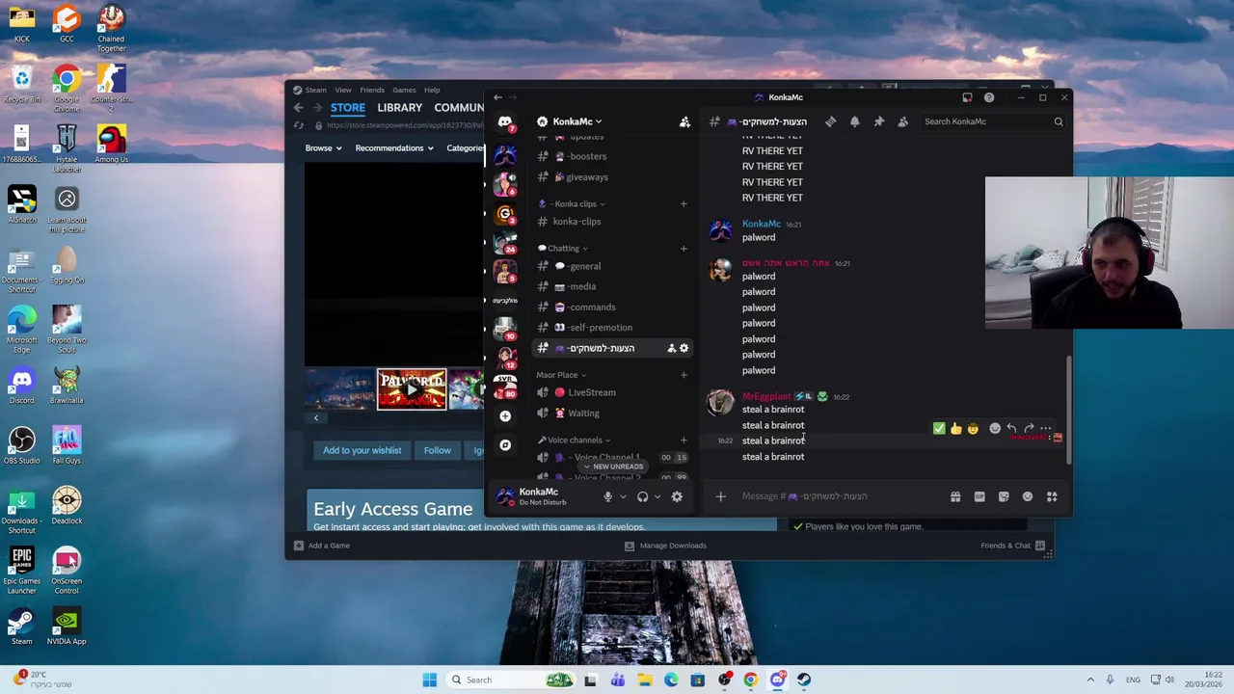The height and width of the screenshot is (694, 1234).
Task: Toggle the member list icon
Action: (902, 121)
